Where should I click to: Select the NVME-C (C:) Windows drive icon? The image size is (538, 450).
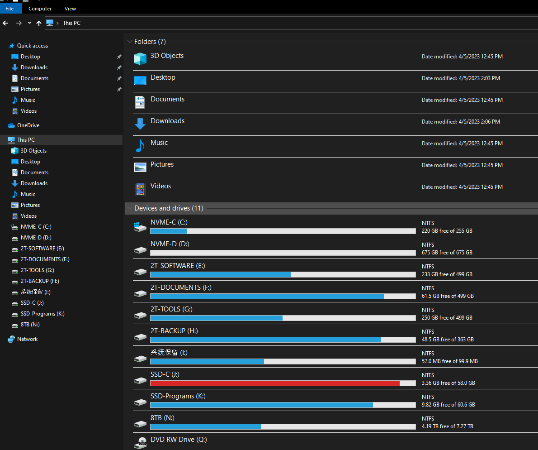140,227
